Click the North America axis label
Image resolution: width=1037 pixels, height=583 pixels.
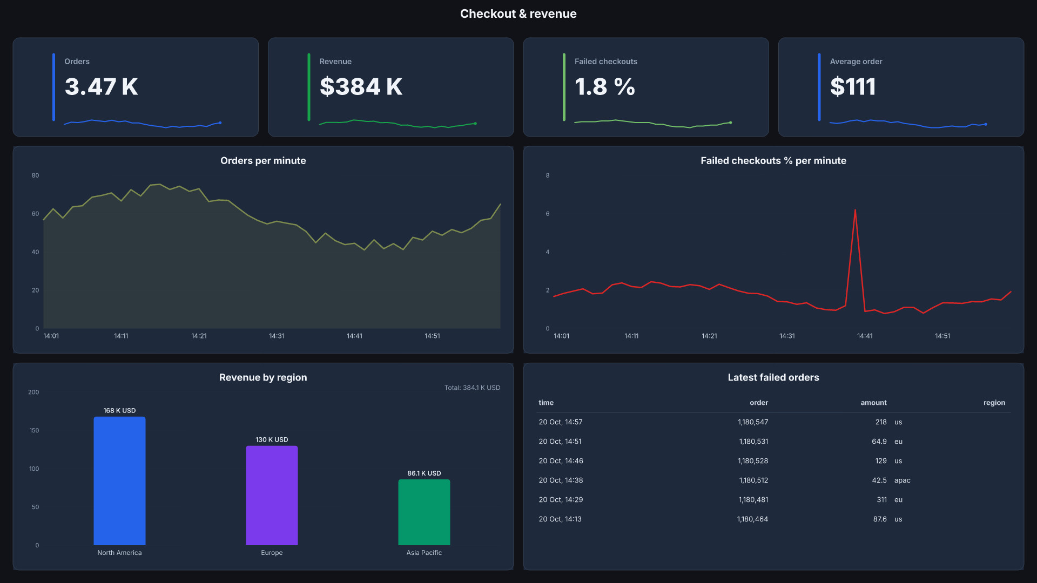119,553
